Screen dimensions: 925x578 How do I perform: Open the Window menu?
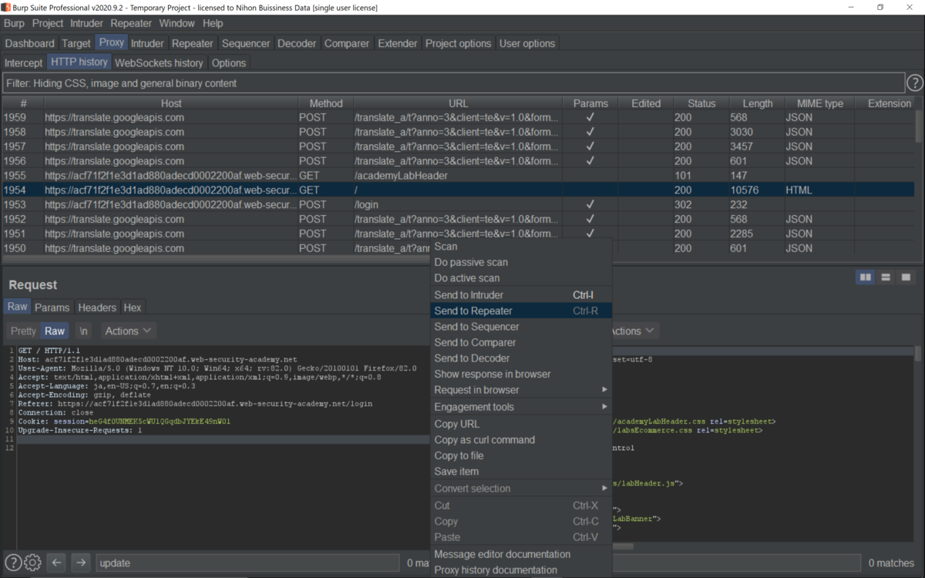pyautogui.click(x=177, y=23)
